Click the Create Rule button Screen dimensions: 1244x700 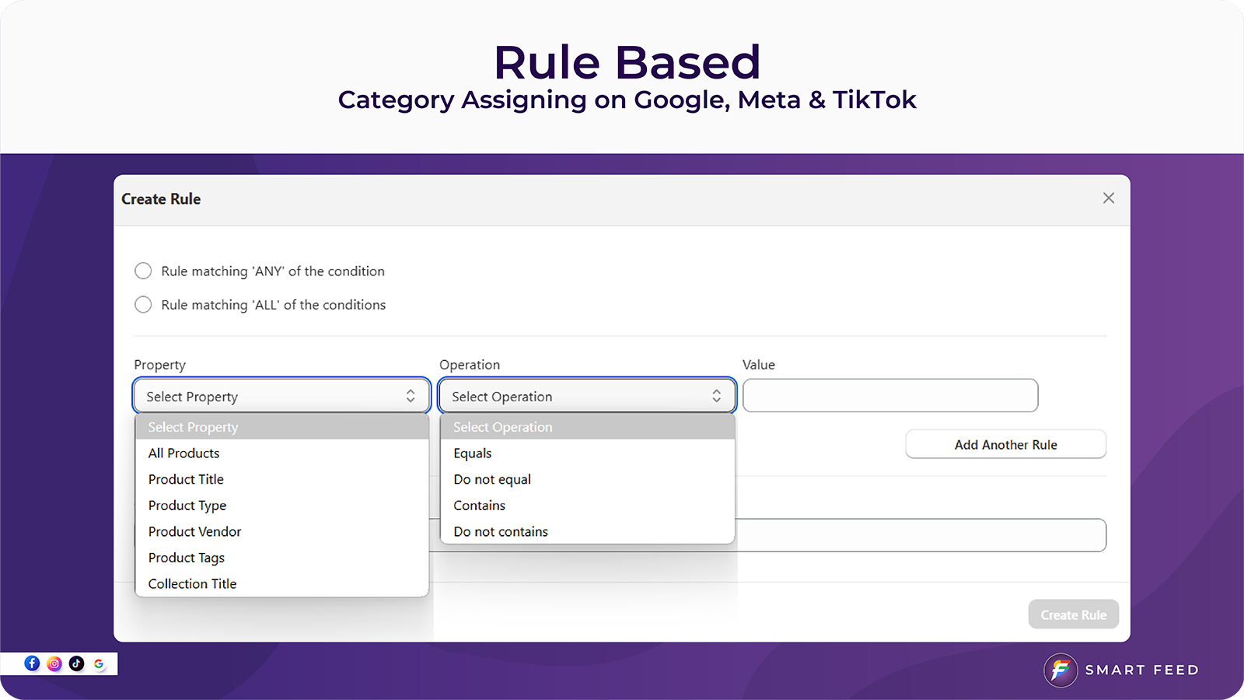(x=1074, y=614)
